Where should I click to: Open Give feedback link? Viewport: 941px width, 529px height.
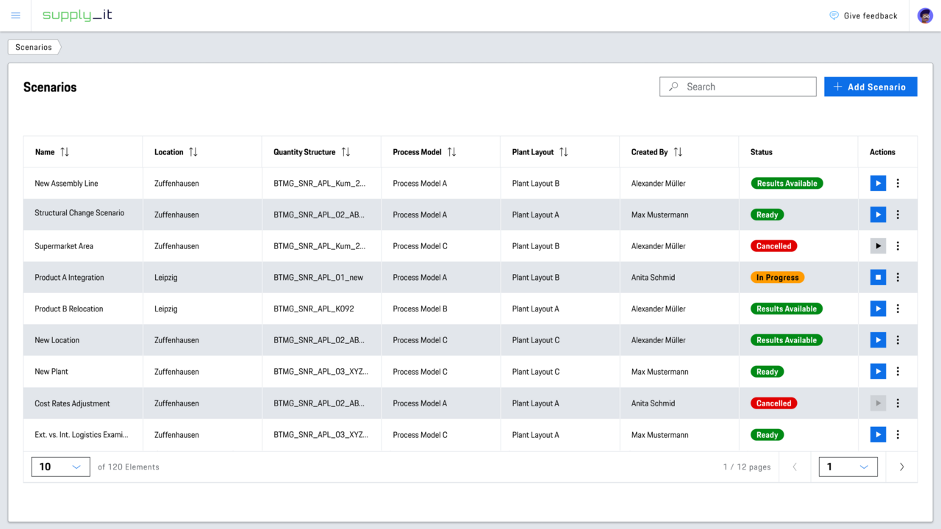click(863, 15)
